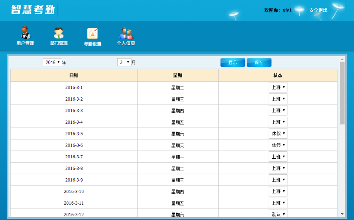Click the scrollbar down arrow
This screenshot has width=354, height=220.
[342, 214]
